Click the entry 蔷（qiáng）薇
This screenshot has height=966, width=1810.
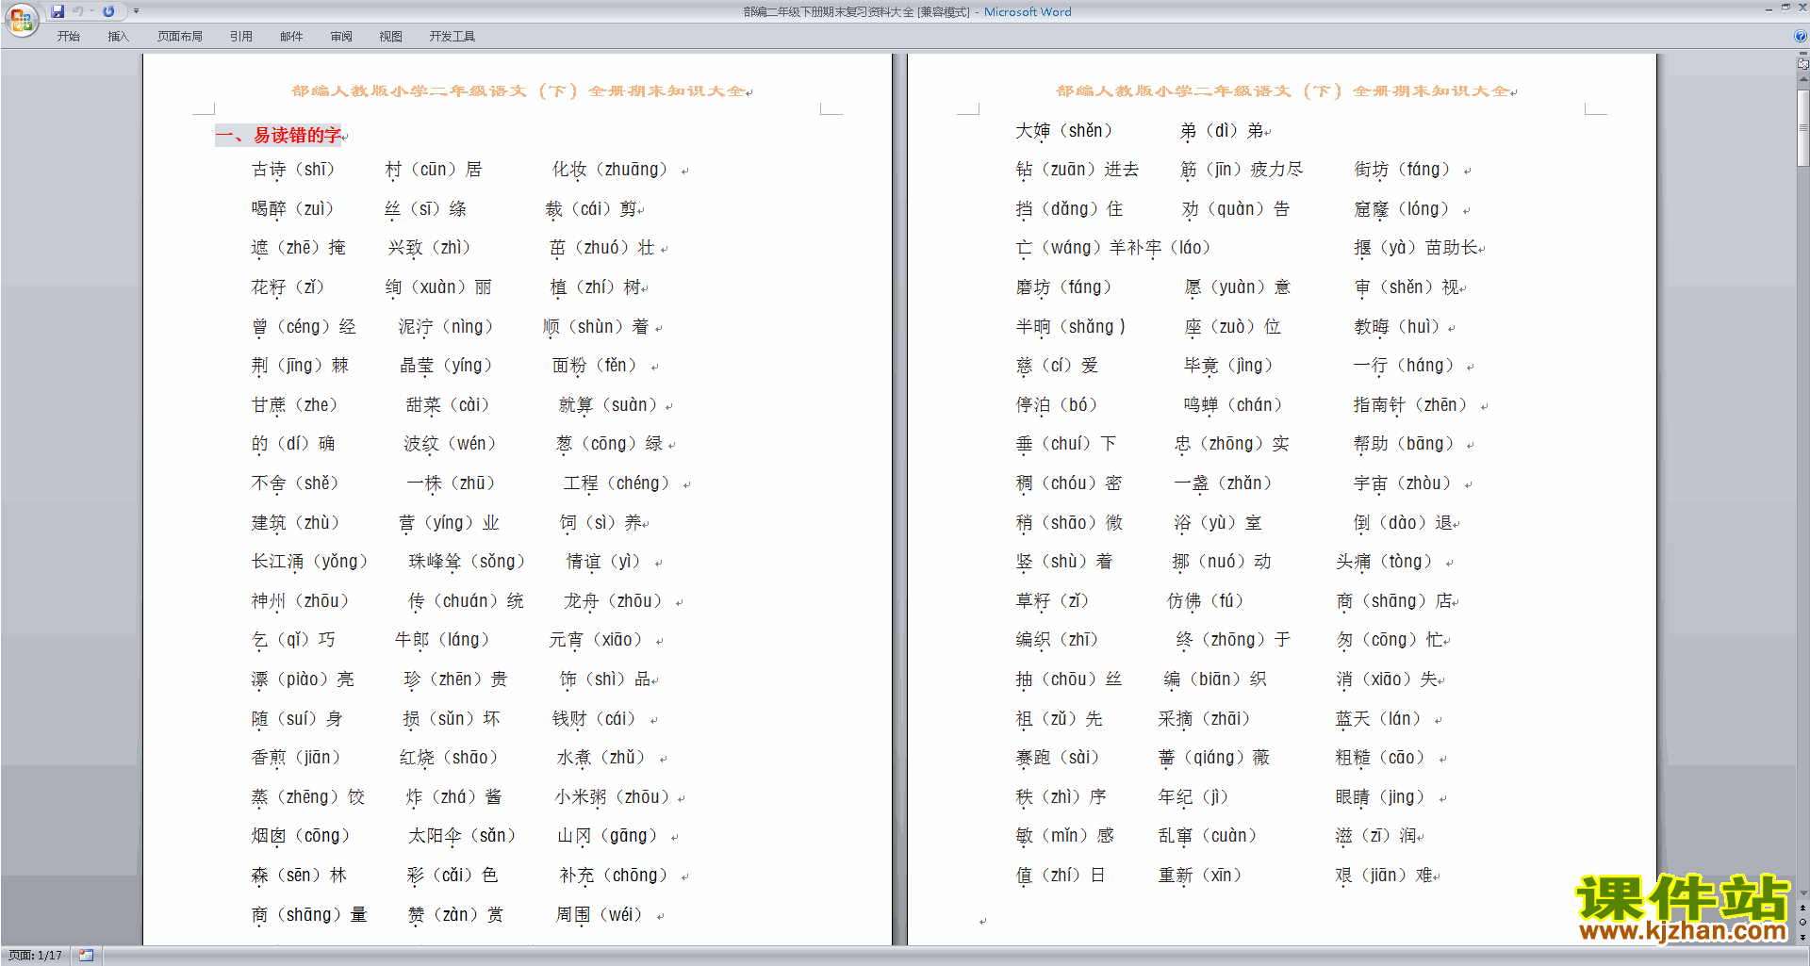coord(1214,758)
